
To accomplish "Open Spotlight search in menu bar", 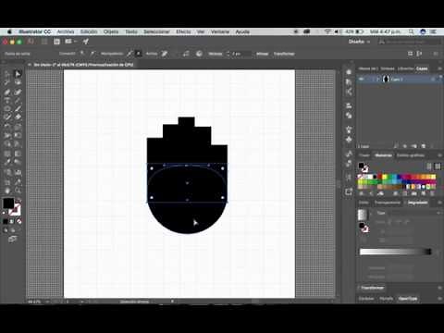I will [x=412, y=31].
